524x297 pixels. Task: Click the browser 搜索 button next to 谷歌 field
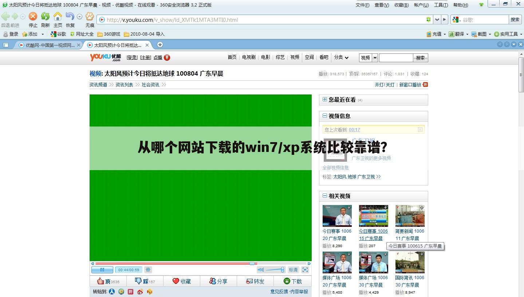(515, 20)
